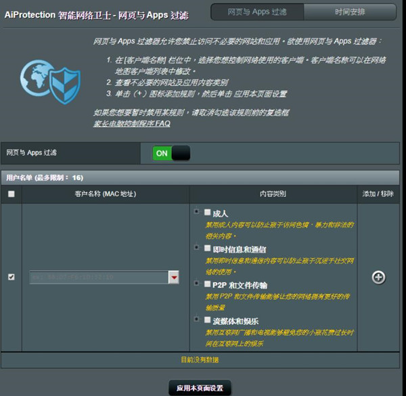Select the 流媒体和娱乐 checkbox
406x396 pixels.
[x=208, y=320]
